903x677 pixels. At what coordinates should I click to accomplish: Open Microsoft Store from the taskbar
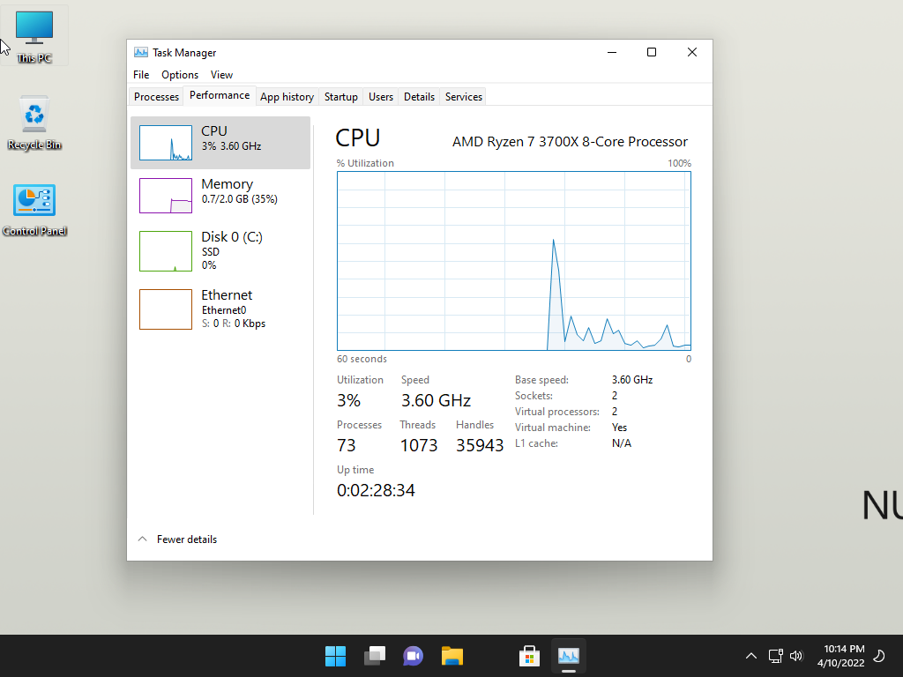pos(529,656)
